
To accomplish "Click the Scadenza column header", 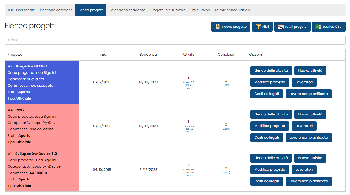I will coord(148,55).
